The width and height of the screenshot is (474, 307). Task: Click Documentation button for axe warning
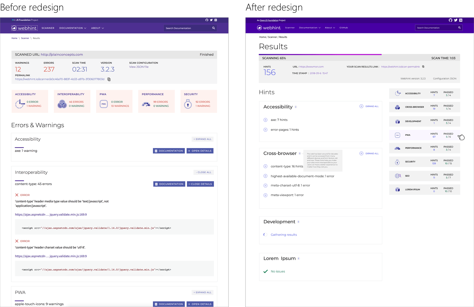click(169, 151)
